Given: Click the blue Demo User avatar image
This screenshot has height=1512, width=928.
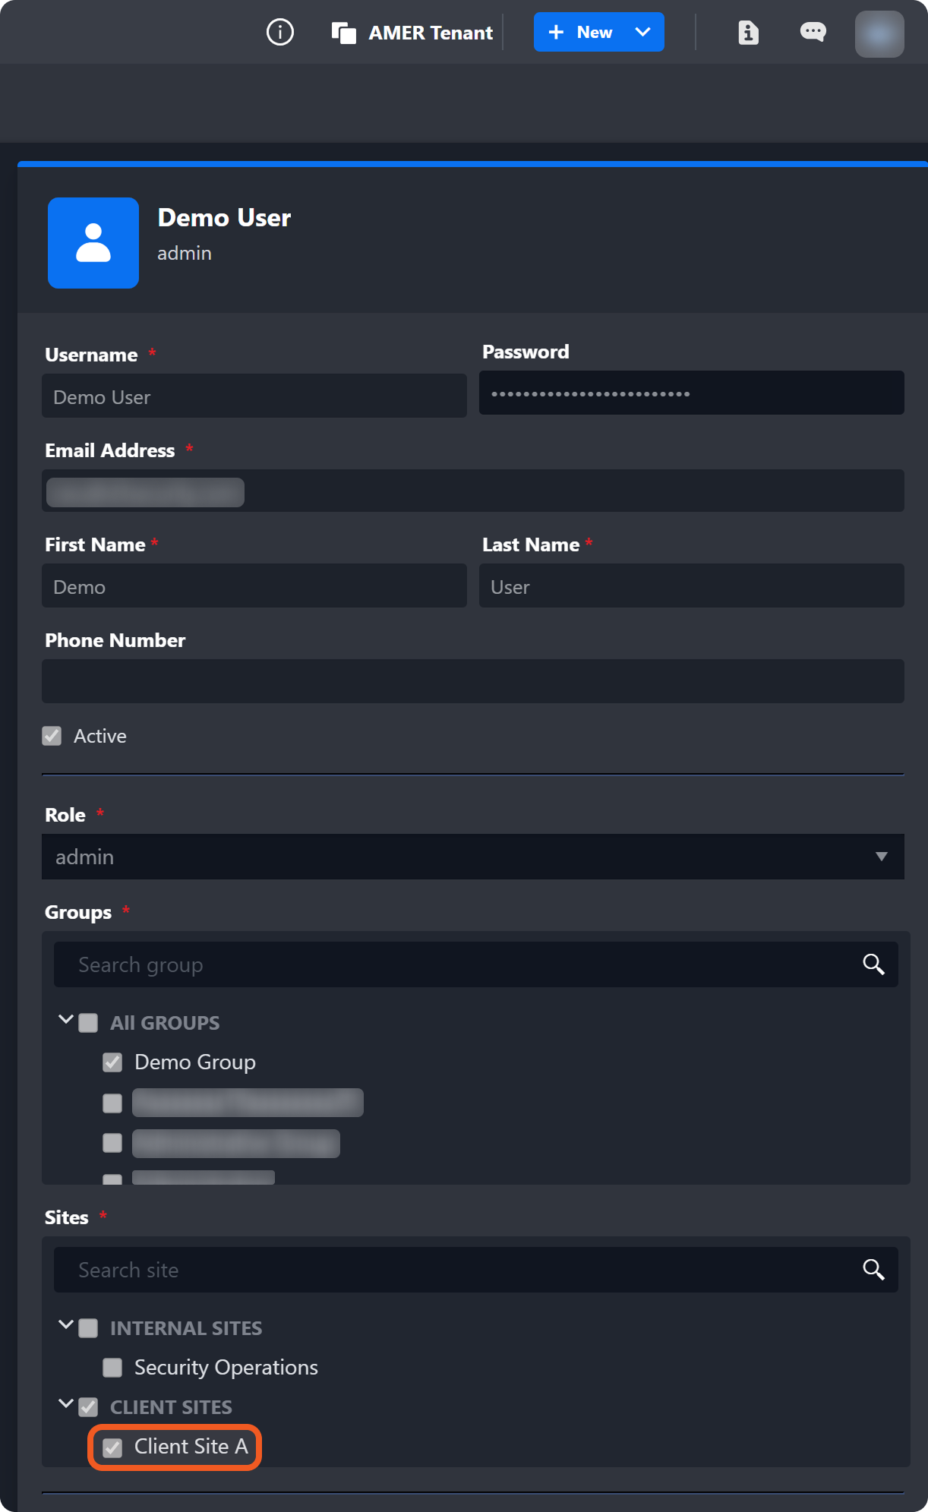Looking at the screenshot, I should coord(93,243).
